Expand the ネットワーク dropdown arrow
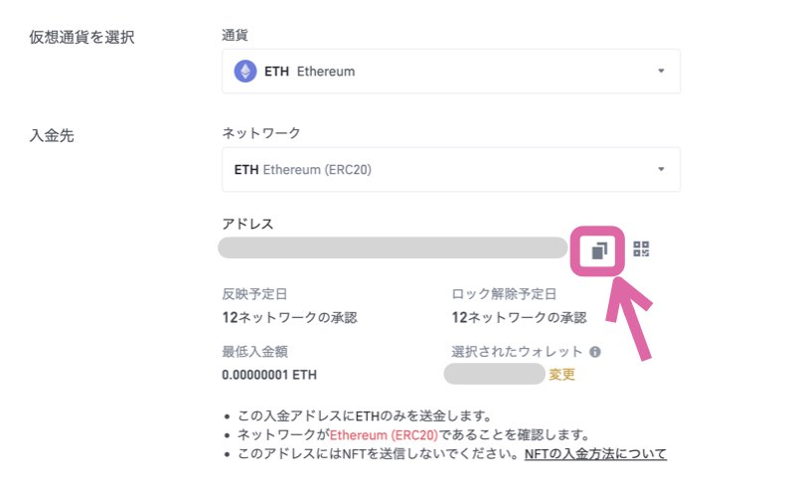795x492 pixels. pyautogui.click(x=661, y=169)
